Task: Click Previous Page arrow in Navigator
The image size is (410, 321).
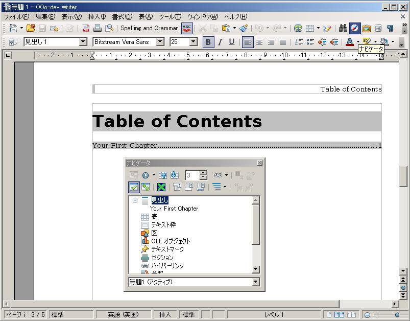Action: click(x=163, y=175)
